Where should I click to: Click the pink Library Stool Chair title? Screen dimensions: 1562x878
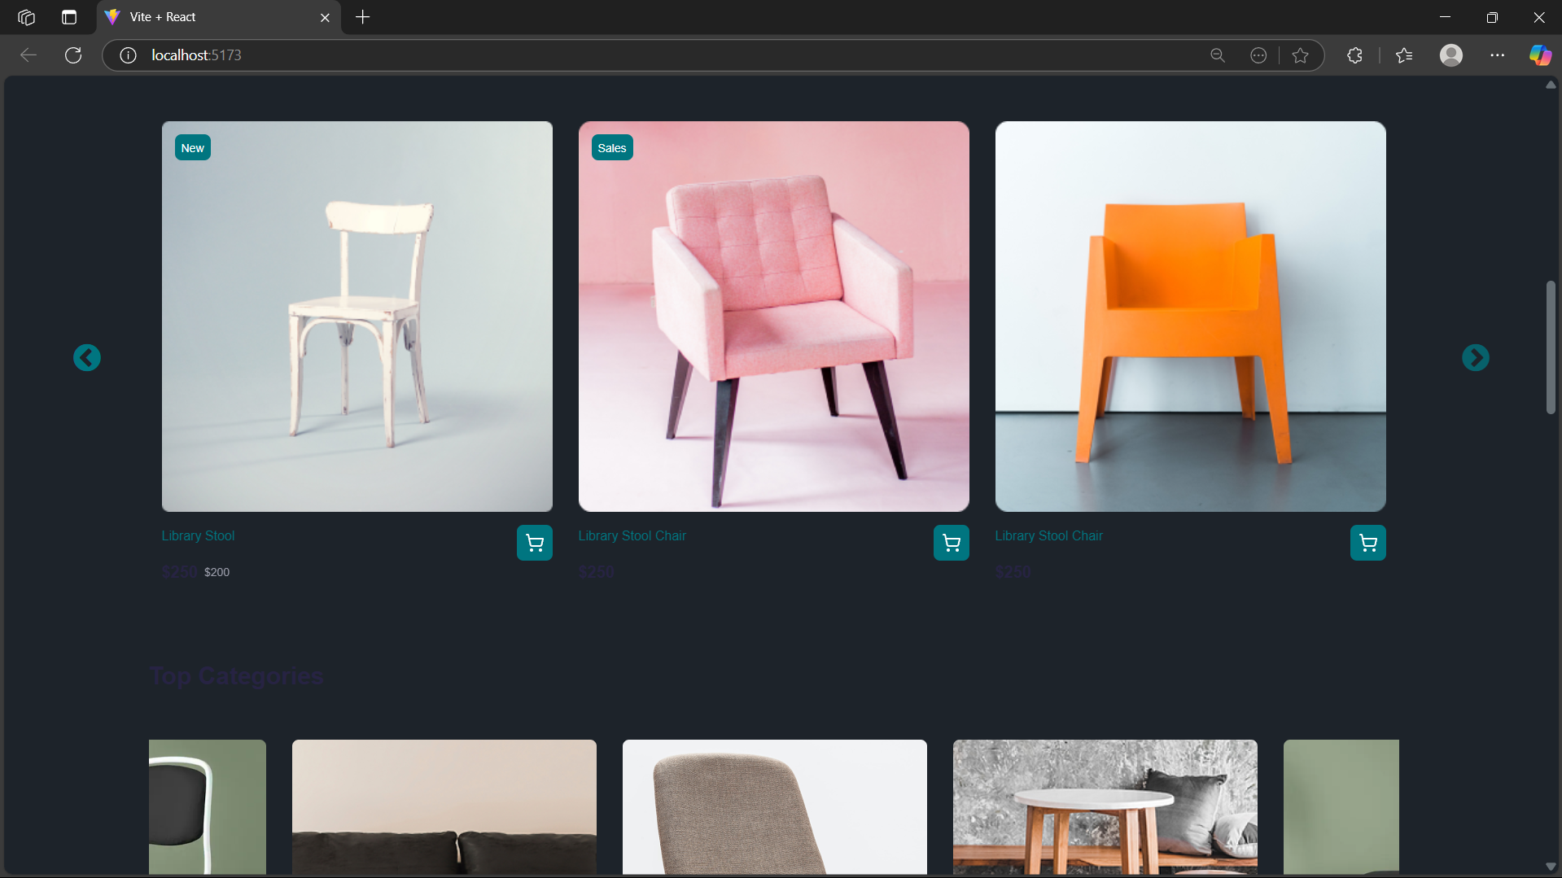click(632, 535)
